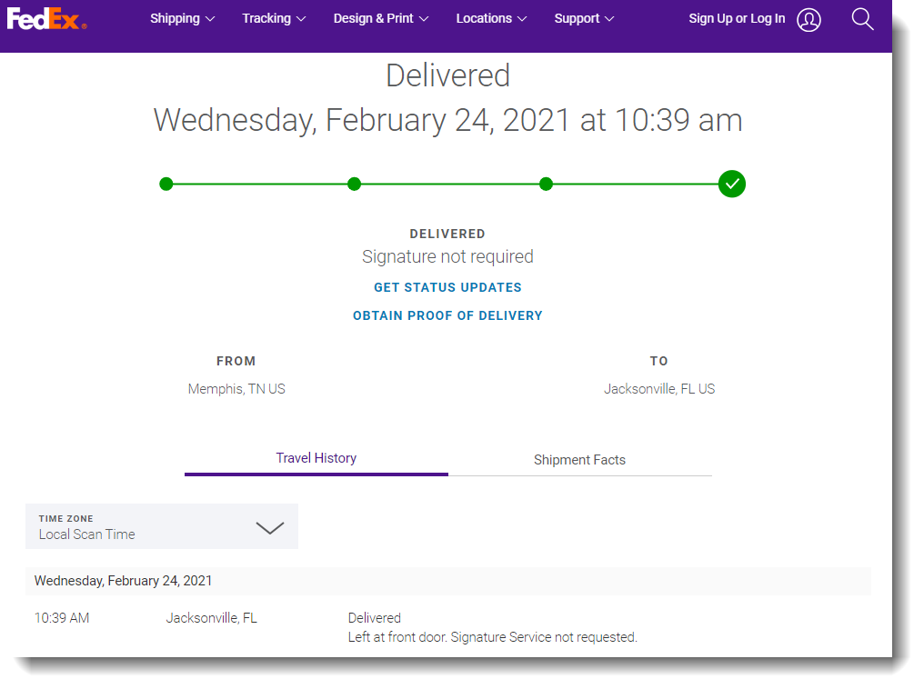
Task: Click the FedEx logo
Action: 46,18
